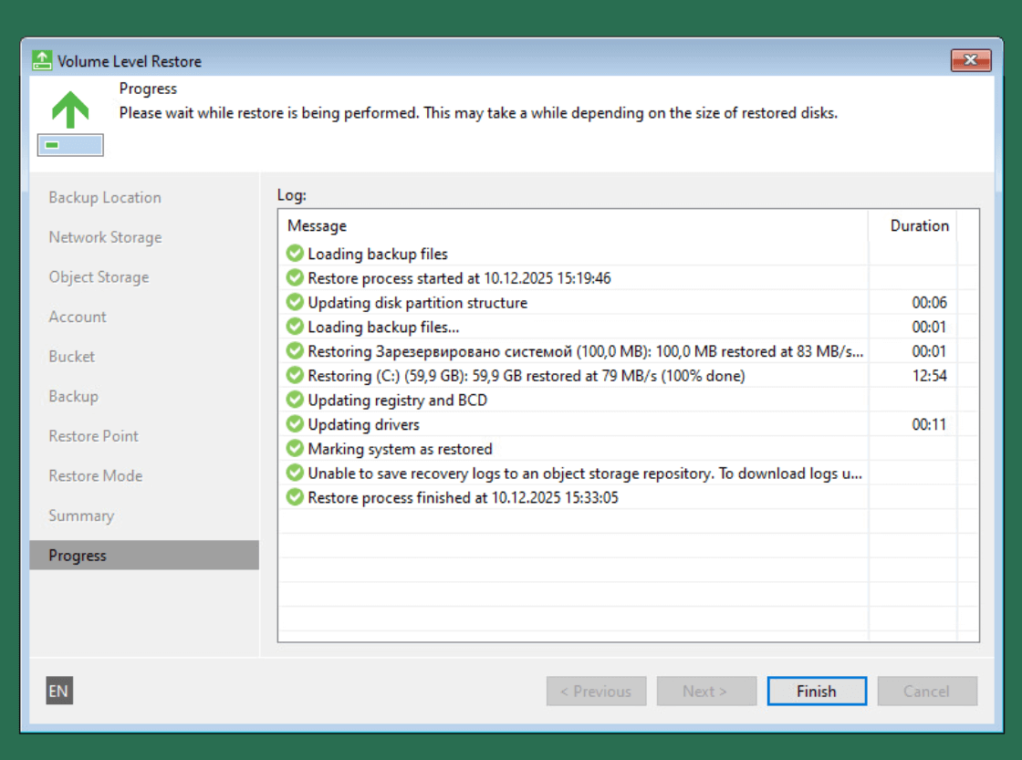Click check icon beside Updating disk partition structure

[x=295, y=302]
